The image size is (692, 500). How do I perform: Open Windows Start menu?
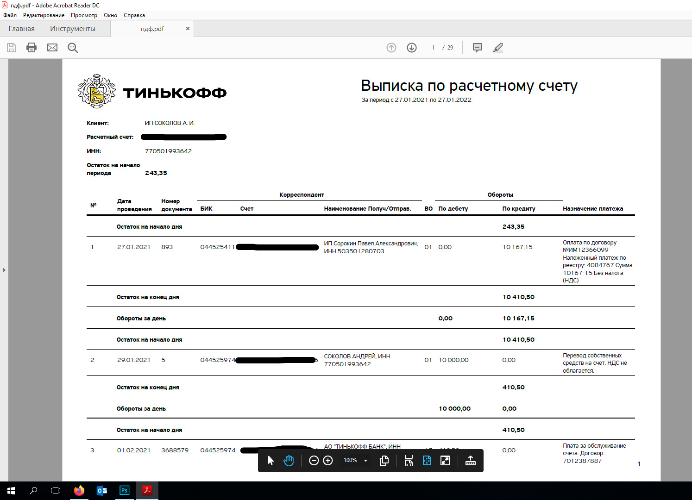[x=11, y=491]
